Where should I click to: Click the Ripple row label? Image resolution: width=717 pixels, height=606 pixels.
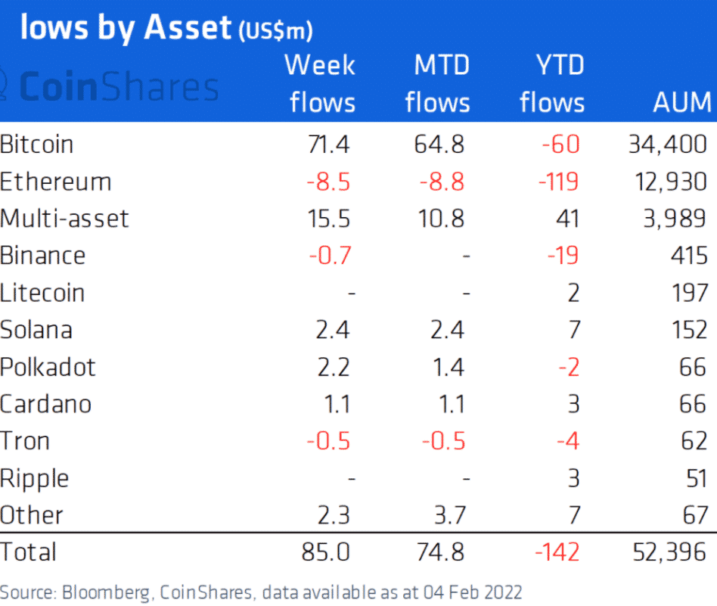(35, 478)
